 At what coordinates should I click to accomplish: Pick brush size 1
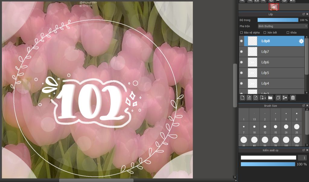244,115
